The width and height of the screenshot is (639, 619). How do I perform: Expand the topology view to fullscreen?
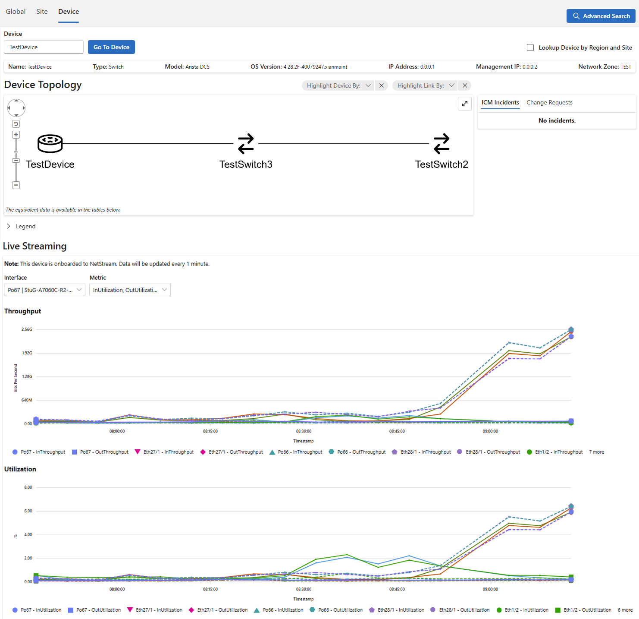click(464, 104)
